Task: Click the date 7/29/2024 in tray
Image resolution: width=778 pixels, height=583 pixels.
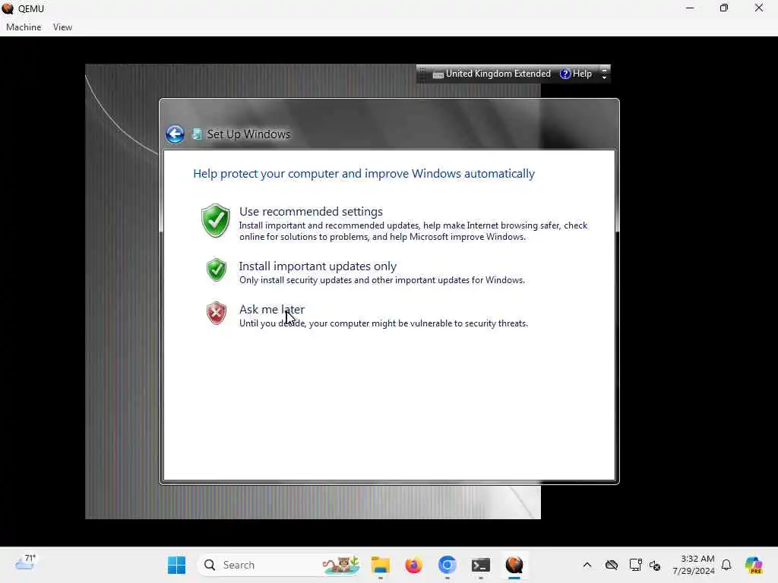Action: coord(694,571)
